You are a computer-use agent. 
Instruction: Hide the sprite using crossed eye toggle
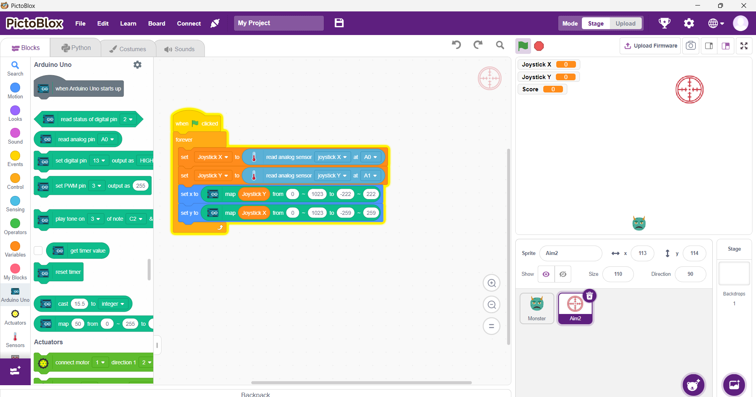click(563, 274)
